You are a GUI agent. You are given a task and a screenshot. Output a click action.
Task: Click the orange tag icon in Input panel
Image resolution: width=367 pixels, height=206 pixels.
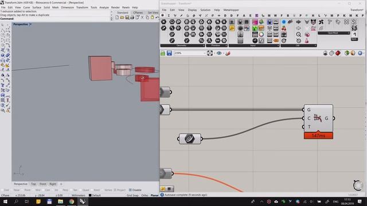click(x=276, y=41)
